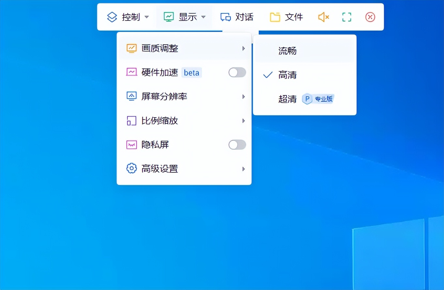This screenshot has height=290, width=444.
Task: Choose the 超清 professional option
Action: click(287, 99)
